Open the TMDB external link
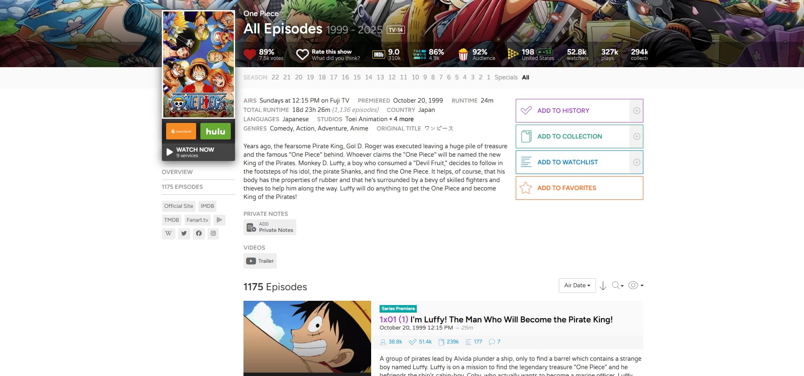Screen dimensions: 804x376 tap(172, 220)
